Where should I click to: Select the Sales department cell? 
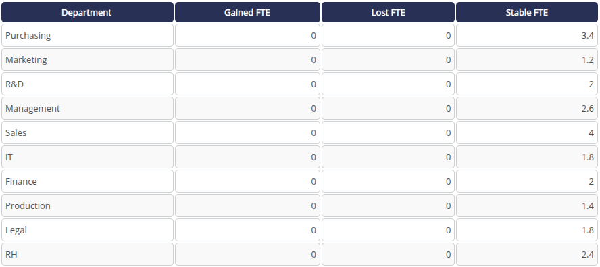(x=87, y=132)
